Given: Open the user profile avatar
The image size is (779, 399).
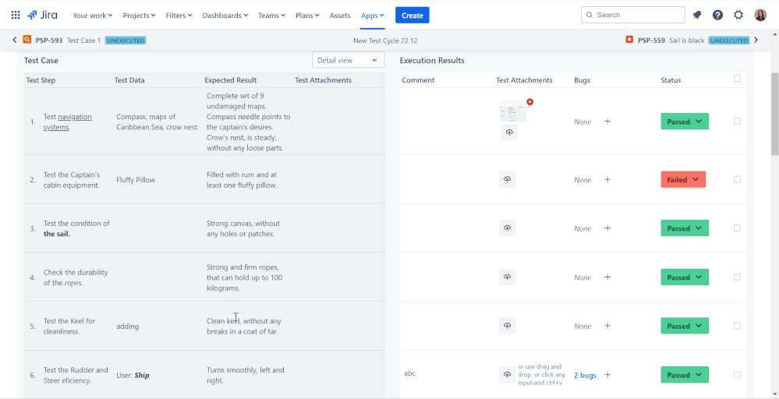Looking at the screenshot, I should tap(760, 15).
